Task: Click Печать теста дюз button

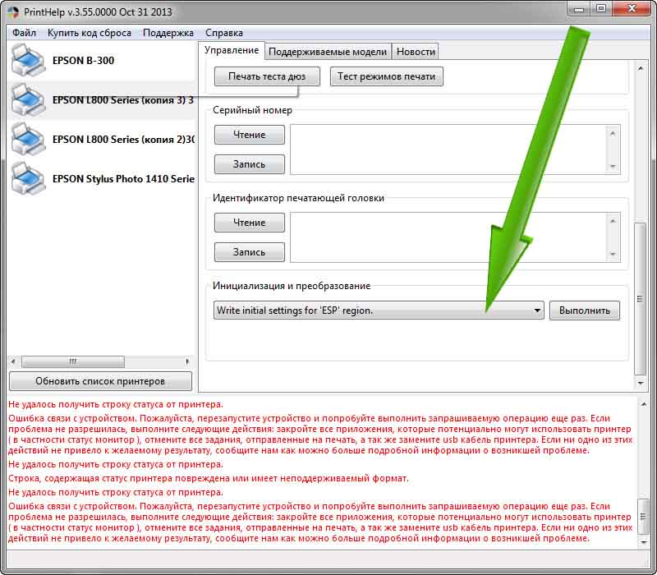Action: (267, 76)
